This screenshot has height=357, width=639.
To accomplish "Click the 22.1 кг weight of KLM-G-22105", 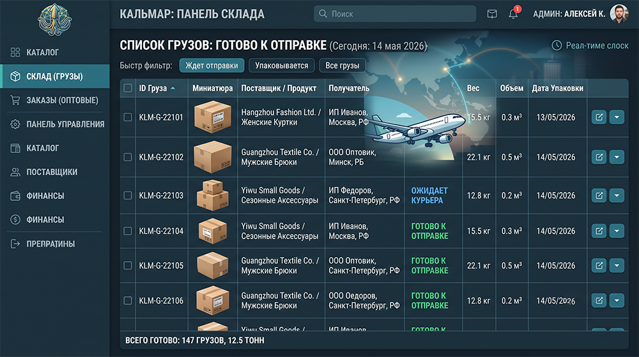I will (x=479, y=266).
